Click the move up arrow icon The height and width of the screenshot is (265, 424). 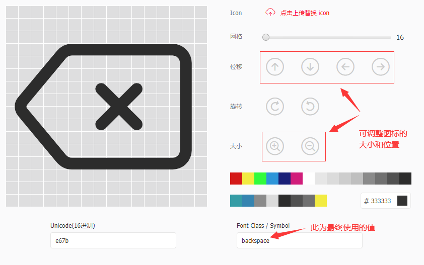tap(275, 67)
